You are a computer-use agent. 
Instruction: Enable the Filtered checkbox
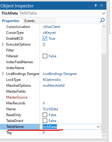tap(45, 56)
